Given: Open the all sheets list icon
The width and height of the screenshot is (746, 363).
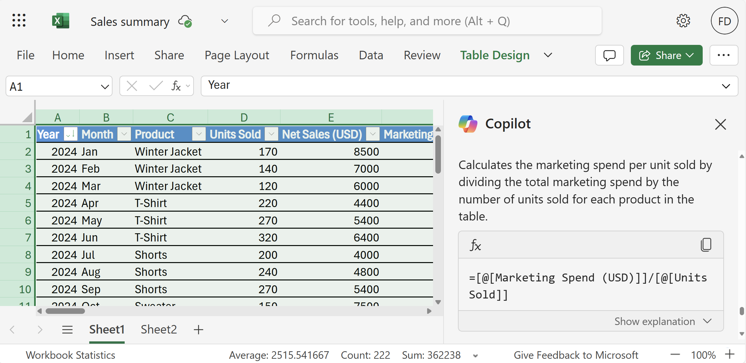Looking at the screenshot, I should 67,330.
